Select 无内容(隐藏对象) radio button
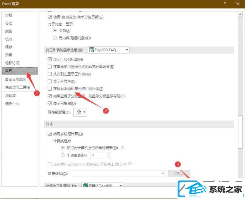This screenshot has width=245, height=199. 55,38
